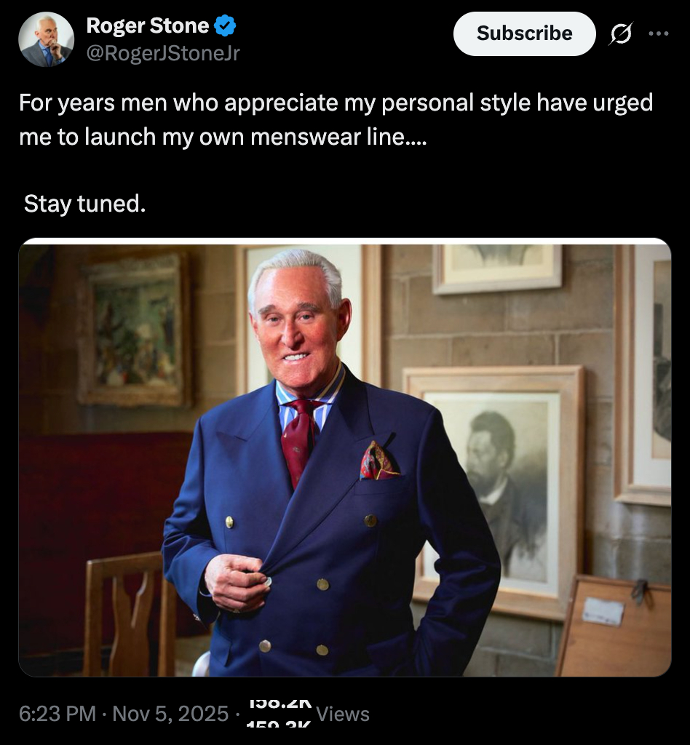Click the "Stay tuned." text line
The height and width of the screenshot is (745, 690).
(x=85, y=204)
